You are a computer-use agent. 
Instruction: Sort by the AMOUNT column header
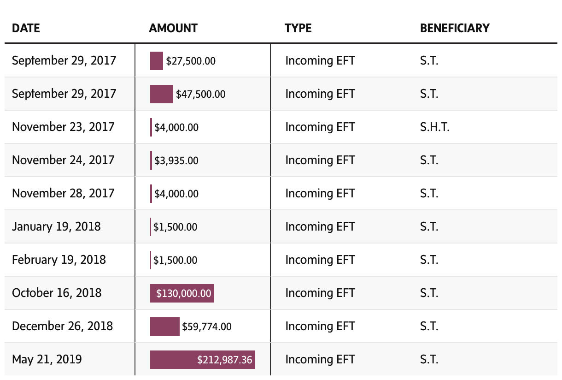coord(173,29)
